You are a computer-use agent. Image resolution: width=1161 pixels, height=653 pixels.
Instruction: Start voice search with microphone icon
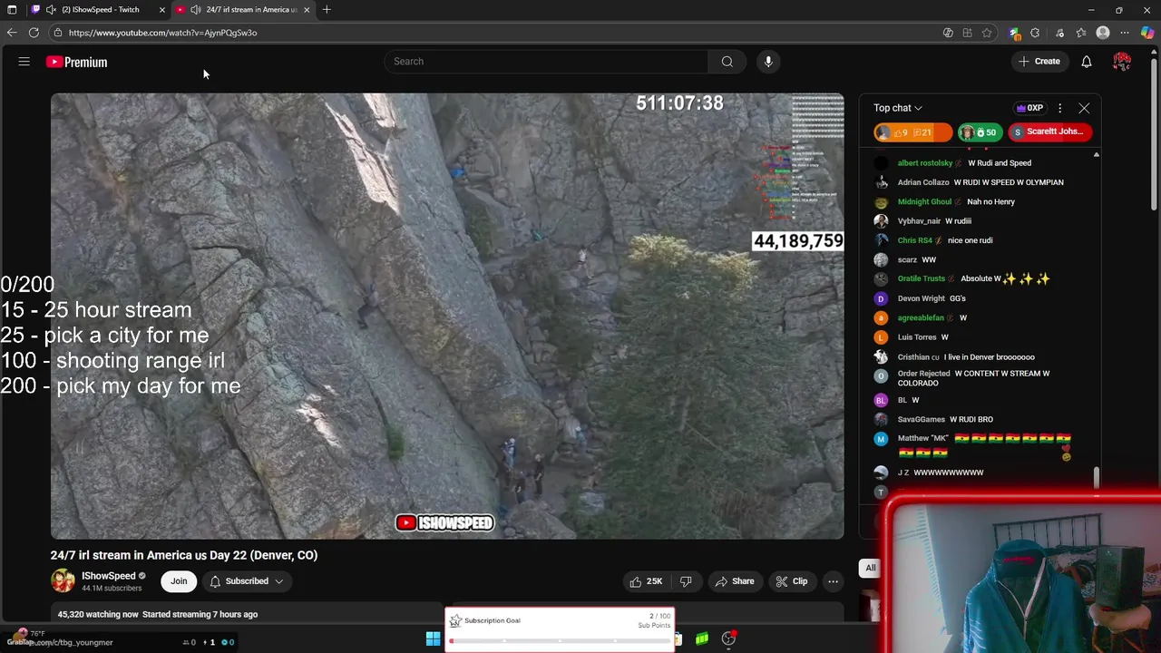click(768, 62)
